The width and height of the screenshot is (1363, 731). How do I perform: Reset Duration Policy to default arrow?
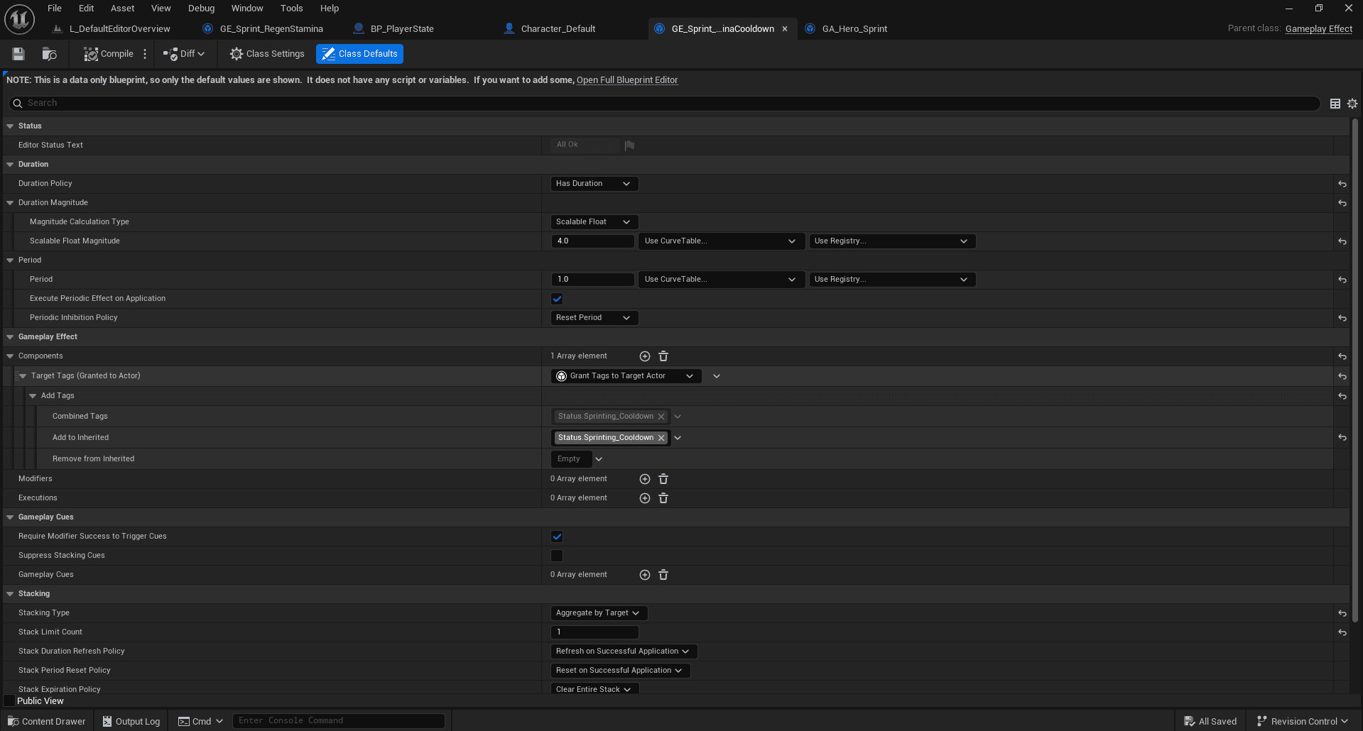1342,184
